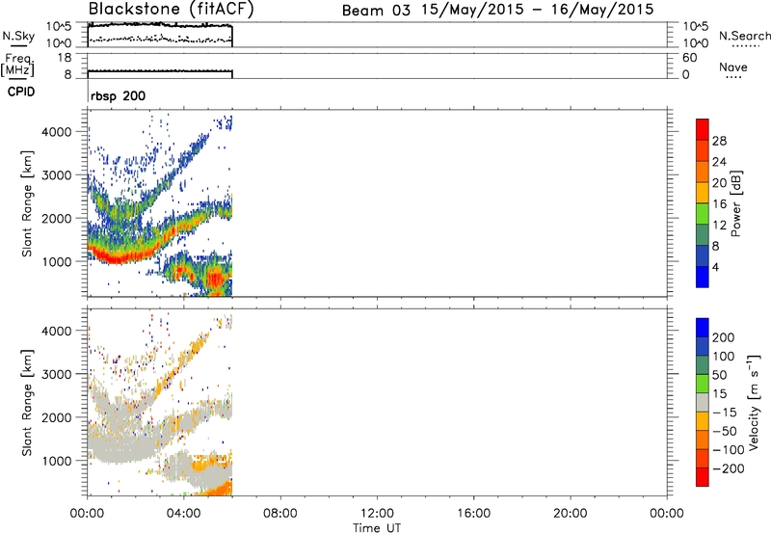Click the "rbsp 200" control program text
This screenshot has width=771, height=534.
pos(118,95)
